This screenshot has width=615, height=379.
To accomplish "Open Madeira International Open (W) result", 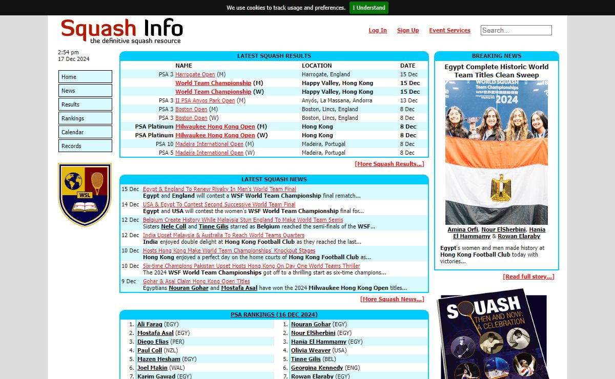I will (209, 153).
